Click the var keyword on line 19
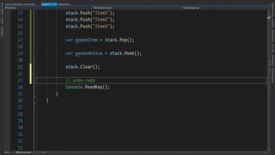Screen dimensions: 275x155 [69, 53]
